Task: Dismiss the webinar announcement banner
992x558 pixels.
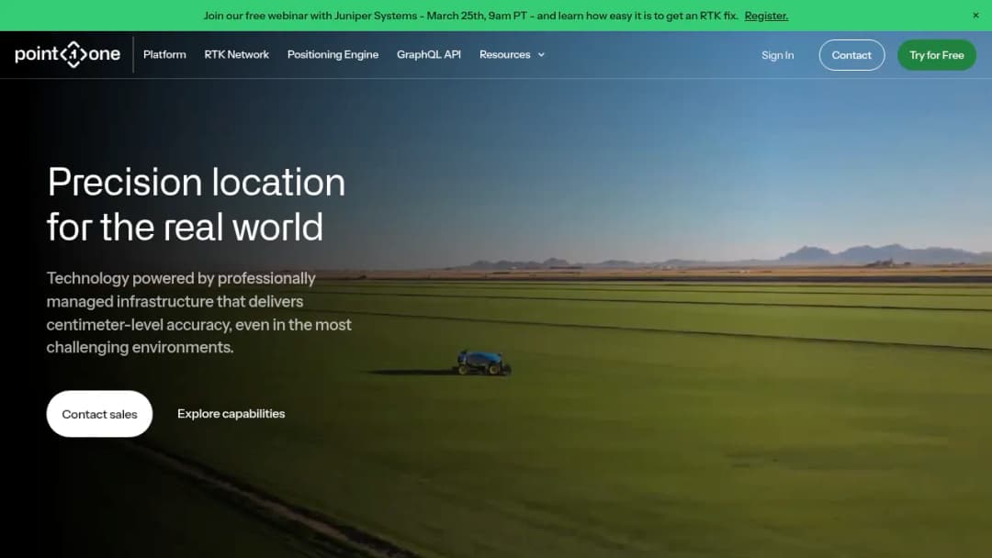Action: (x=975, y=16)
